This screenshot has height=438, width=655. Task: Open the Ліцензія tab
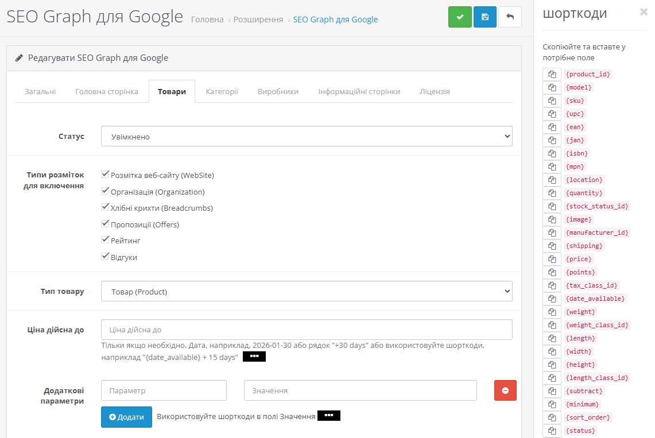click(435, 92)
